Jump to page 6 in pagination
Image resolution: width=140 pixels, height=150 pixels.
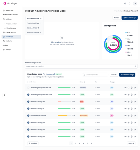click(x=92, y=143)
